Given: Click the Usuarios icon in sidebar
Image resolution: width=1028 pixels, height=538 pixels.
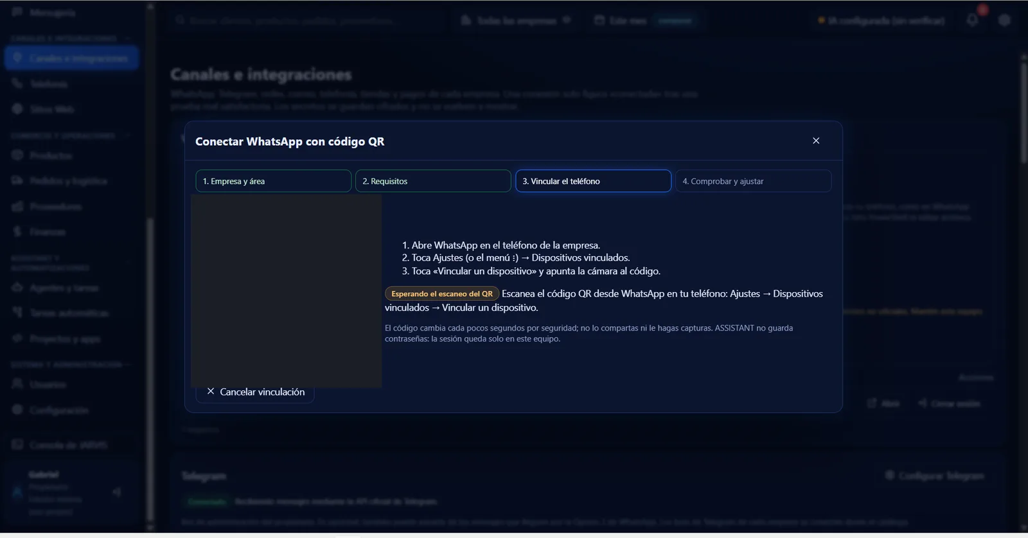Looking at the screenshot, I should click(x=17, y=384).
